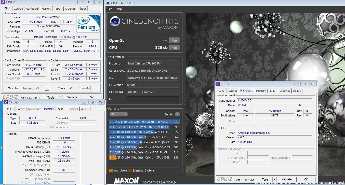Click the HM77 southbridge field
This screenshot has width=345, height=185.
[275, 115]
